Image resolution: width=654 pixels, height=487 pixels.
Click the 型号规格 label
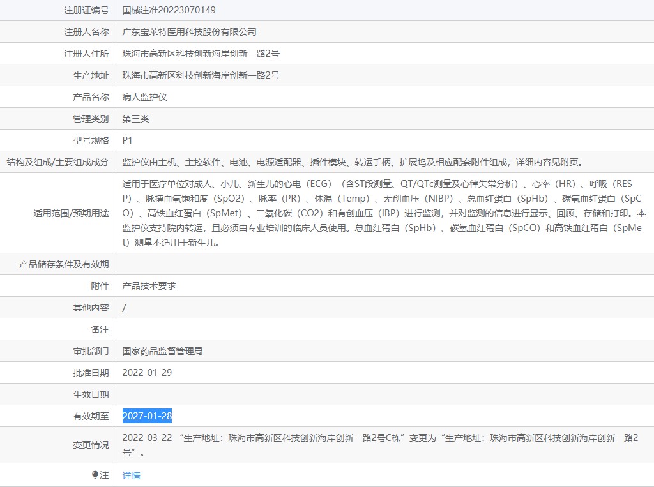coord(91,140)
